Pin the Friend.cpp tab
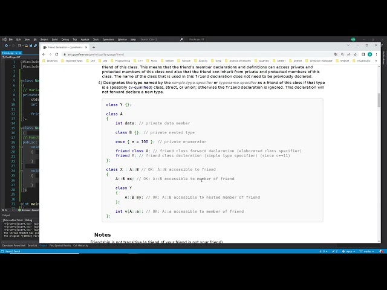 click(x=16, y=53)
